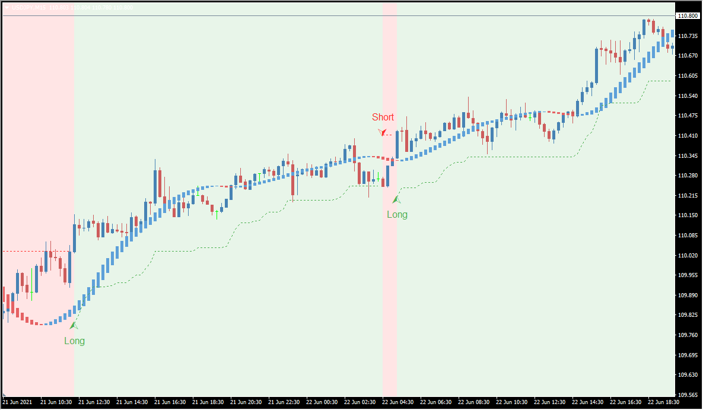Click the red Short signal arrow
703x410 pixels.
point(383,132)
